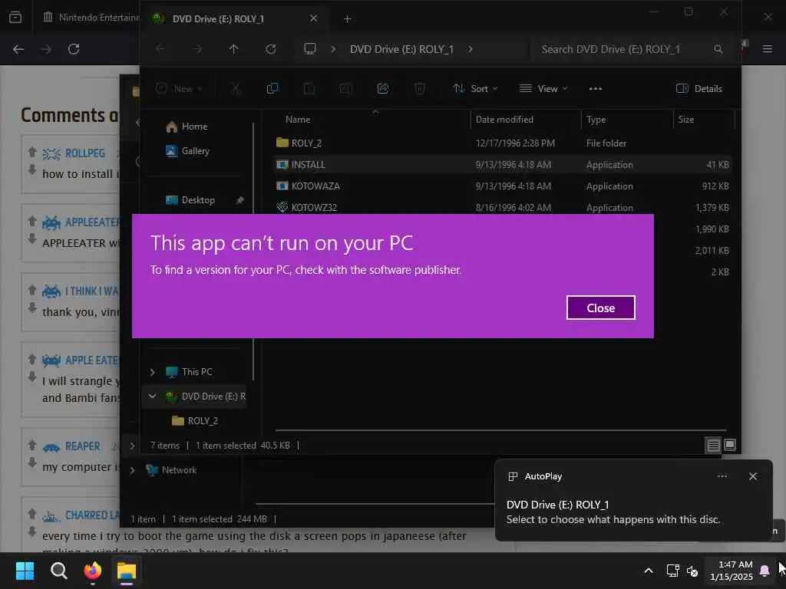Refresh the Explorer folder view
Screen dimensions: 786x589
271,49
